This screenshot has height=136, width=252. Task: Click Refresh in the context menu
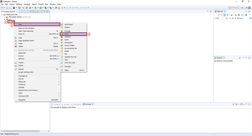tap(37, 69)
